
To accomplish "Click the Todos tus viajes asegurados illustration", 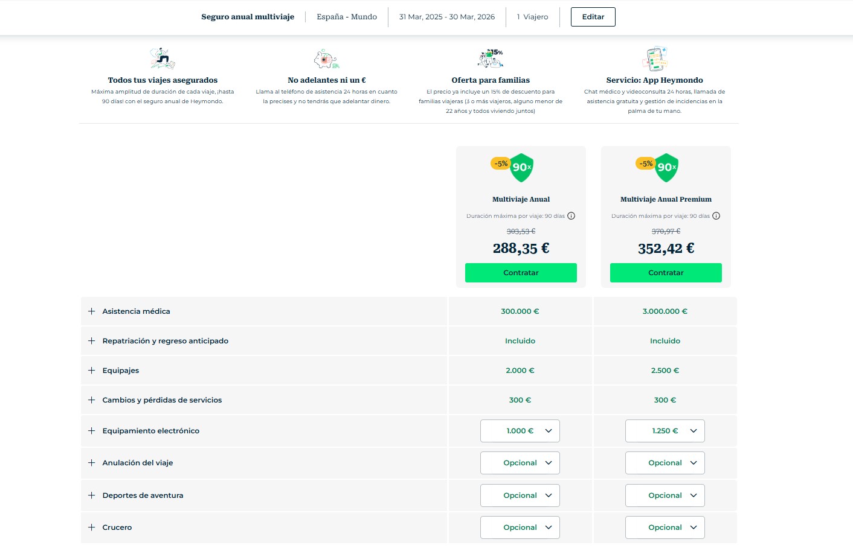I will click(163, 59).
